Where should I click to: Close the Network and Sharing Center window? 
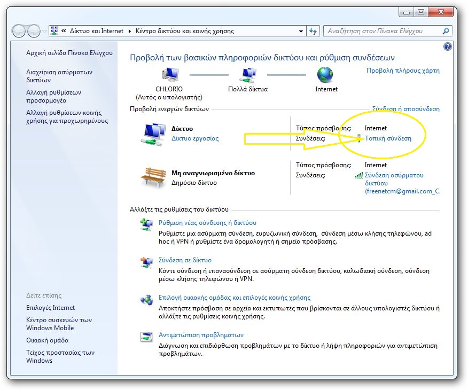tap(441, 12)
